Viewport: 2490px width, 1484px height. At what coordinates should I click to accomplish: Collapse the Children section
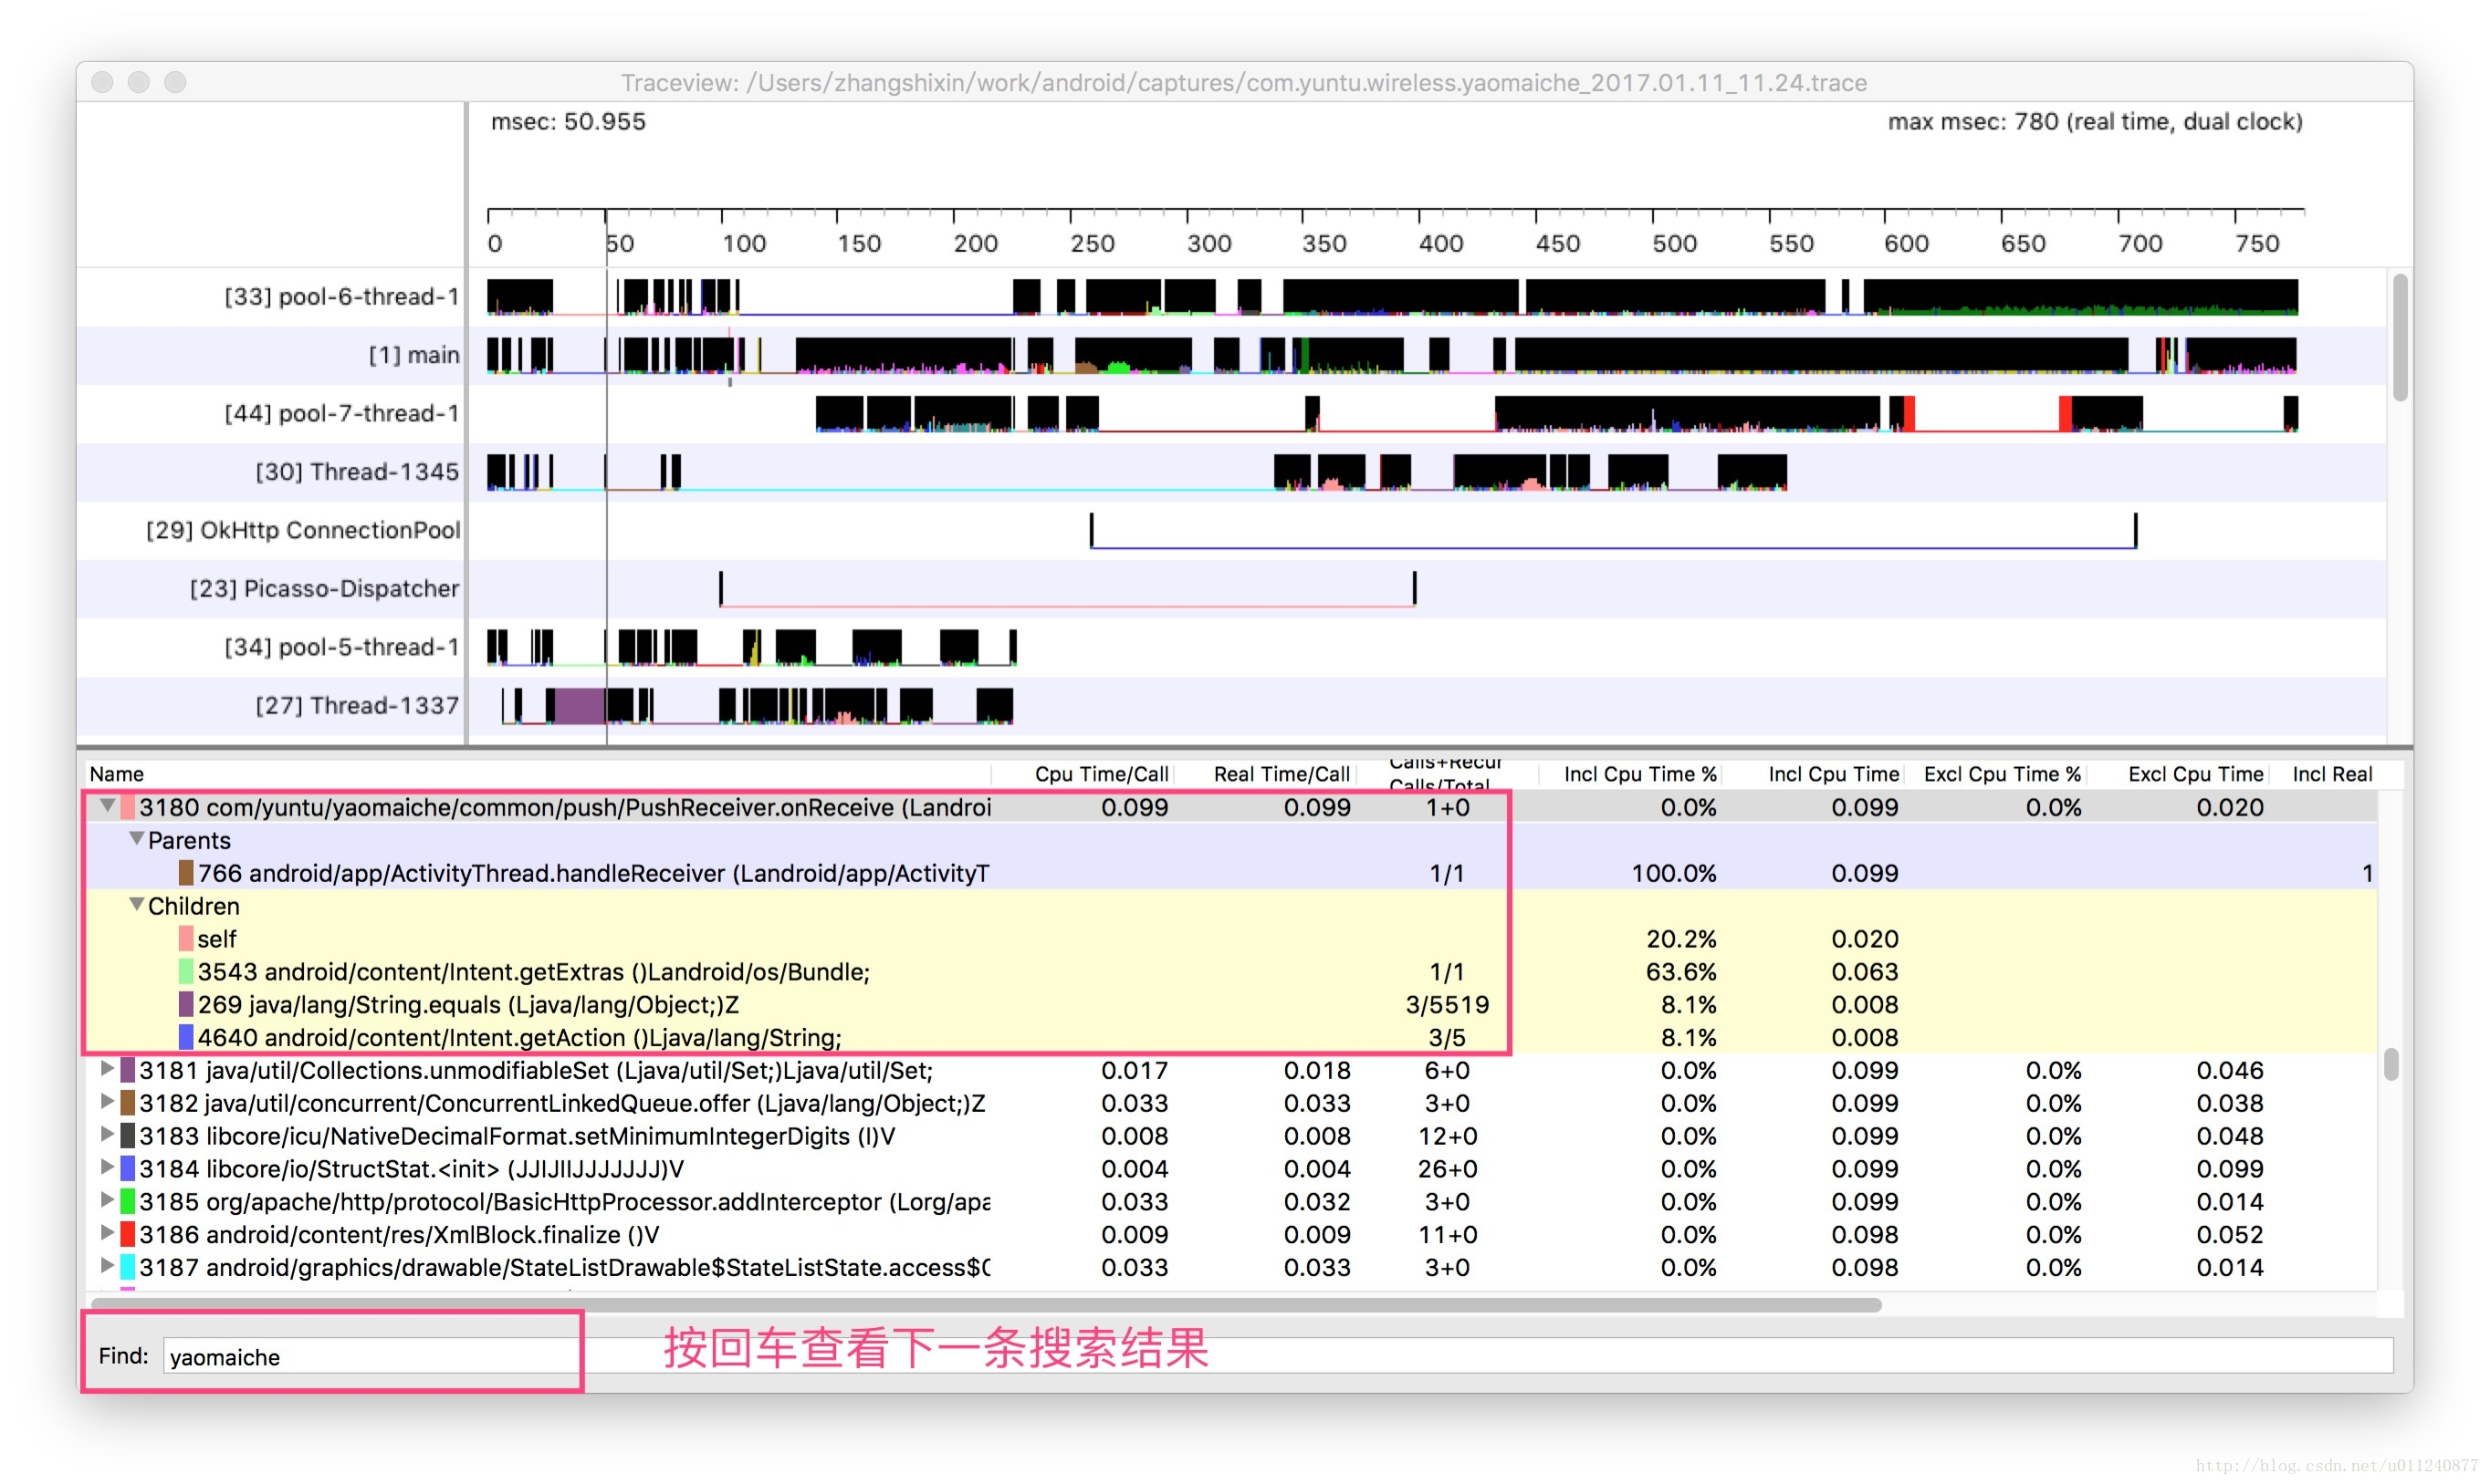[x=136, y=905]
